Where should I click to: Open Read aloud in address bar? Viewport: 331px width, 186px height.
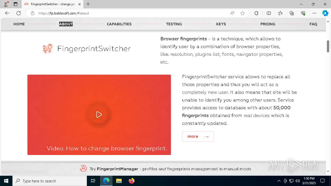click(x=232, y=13)
